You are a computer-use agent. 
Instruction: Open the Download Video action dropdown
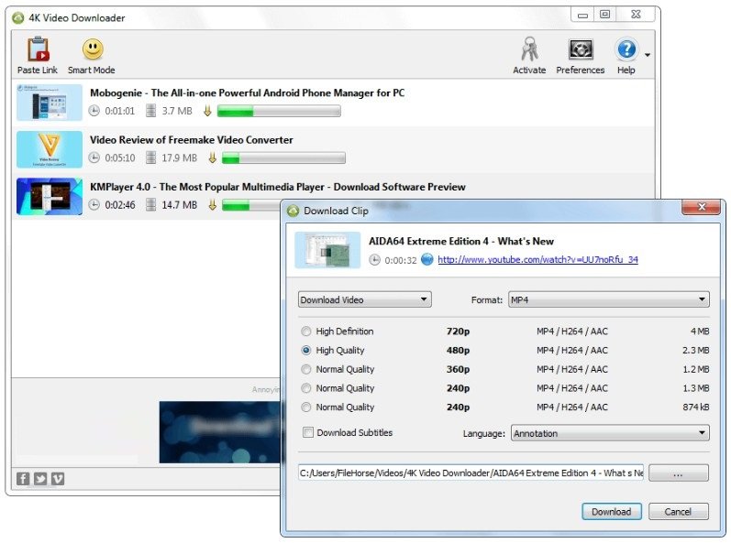[x=364, y=299]
